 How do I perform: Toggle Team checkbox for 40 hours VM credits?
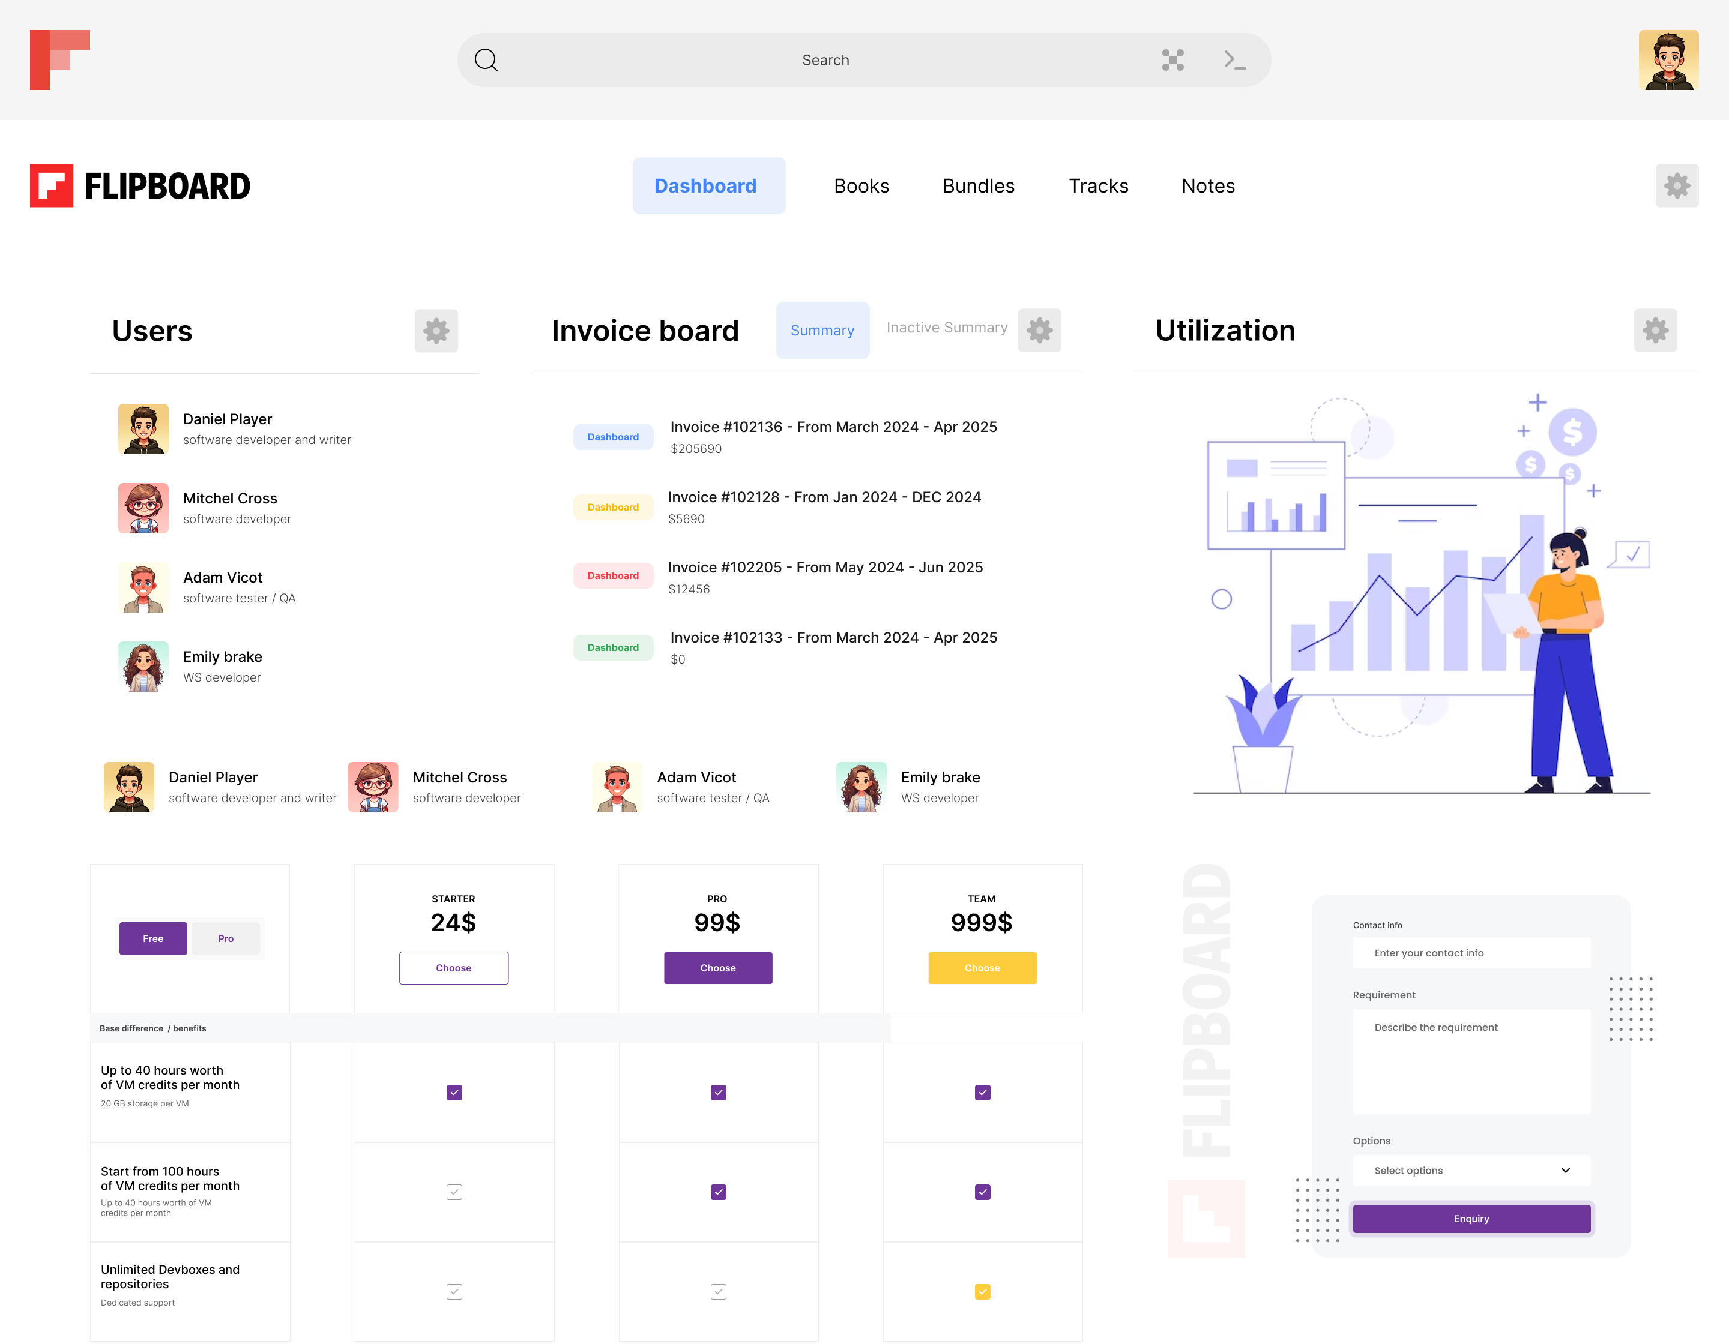[x=982, y=1091]
